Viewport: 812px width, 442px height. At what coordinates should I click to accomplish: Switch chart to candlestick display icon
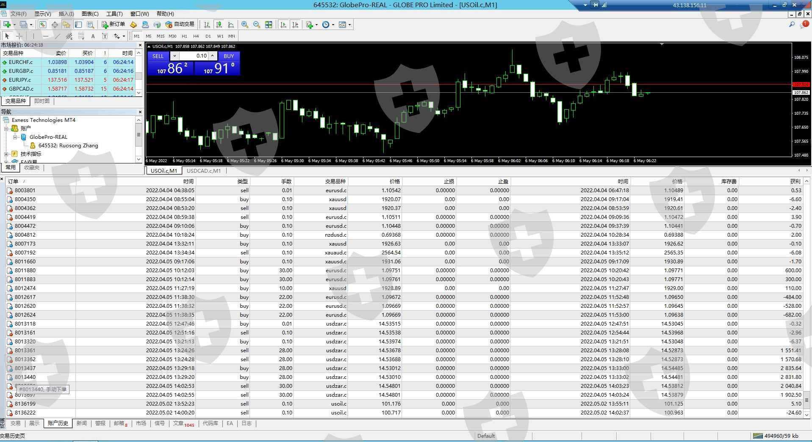219,25
